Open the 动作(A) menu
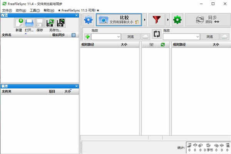 coord(21,10)
